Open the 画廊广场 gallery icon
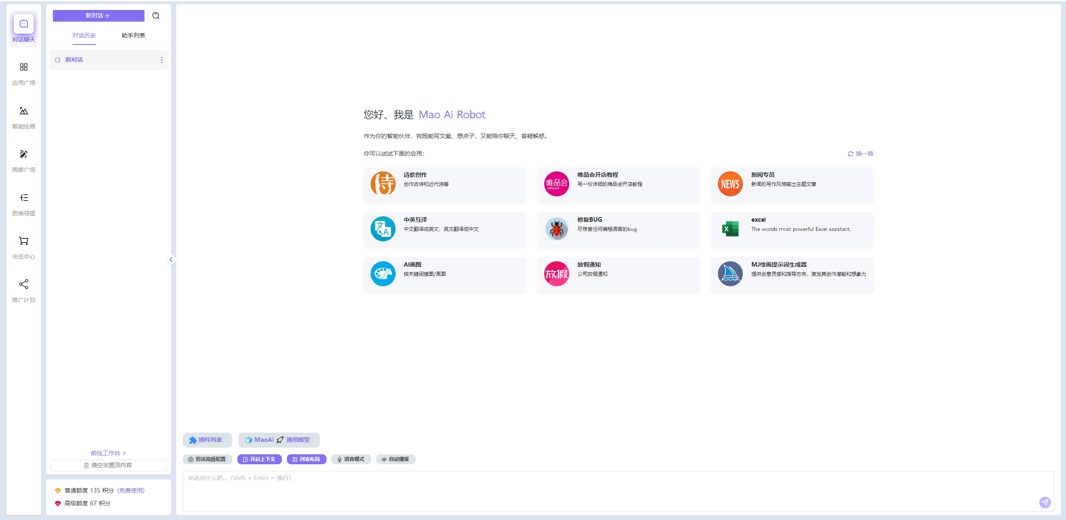The height and width of the screenshot is (520, 1066). click(24, 154)
